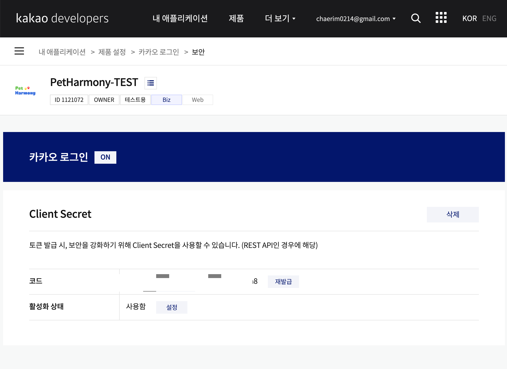The height and width of the screenshot is (369, 507).
Task: Click the 사용함 status text
Action: coord(136,307)
